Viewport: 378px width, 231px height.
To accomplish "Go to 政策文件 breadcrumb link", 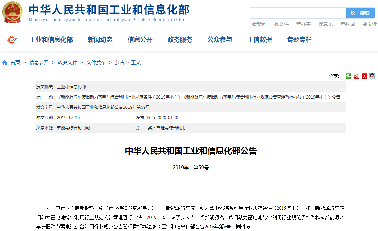I will (x=67, y=62).
